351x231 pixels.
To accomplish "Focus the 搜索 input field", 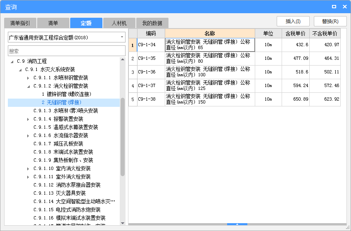I will pos(66,51).
